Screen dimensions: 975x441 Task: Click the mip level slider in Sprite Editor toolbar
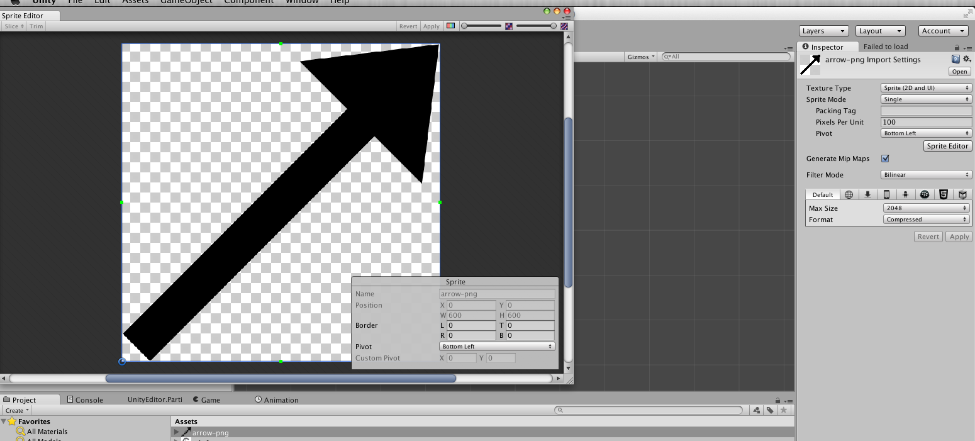tap(537, 26)
